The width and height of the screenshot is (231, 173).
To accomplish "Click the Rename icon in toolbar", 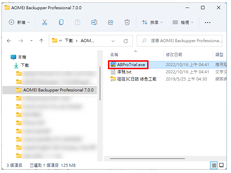I will coord(94,22).
